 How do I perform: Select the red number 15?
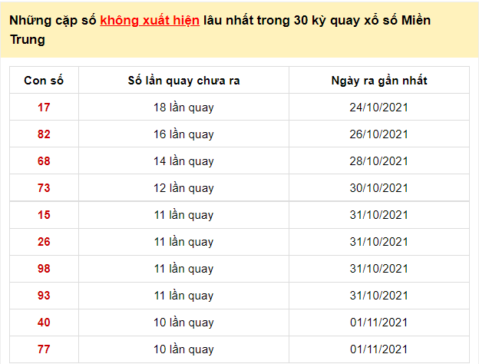click(x=44, y=215)
